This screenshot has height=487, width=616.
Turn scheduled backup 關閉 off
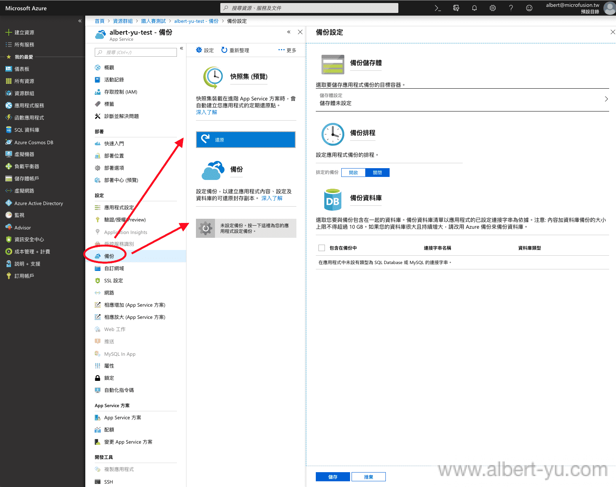pyautogui.click(x=377, y=172)
